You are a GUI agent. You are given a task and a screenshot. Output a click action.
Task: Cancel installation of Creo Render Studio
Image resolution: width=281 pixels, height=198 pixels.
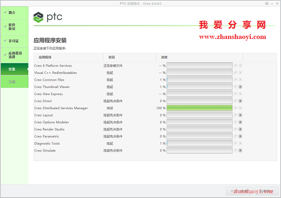[240, 129]
